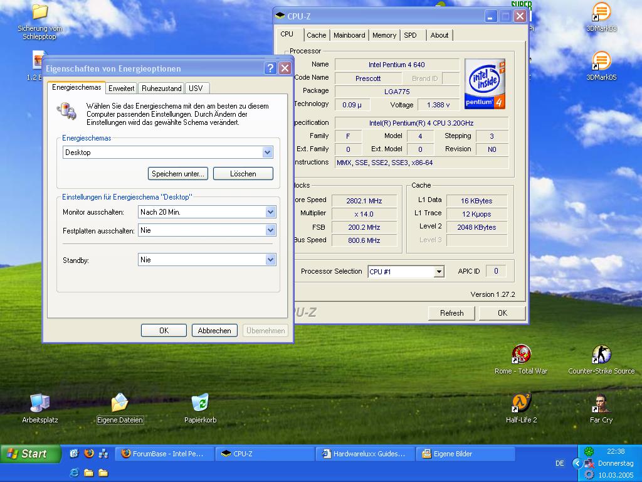Open the 3DMark05 desktop shortcut
642x482 pixels.
pos(601,67)
